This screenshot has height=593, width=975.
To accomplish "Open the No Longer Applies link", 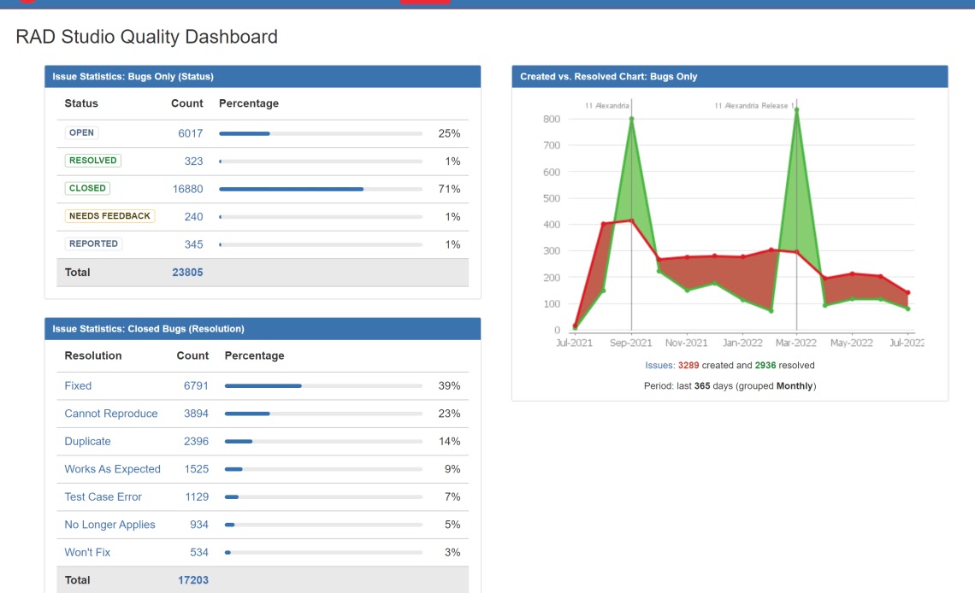I will pyautogui.click(x=110, y=525).
